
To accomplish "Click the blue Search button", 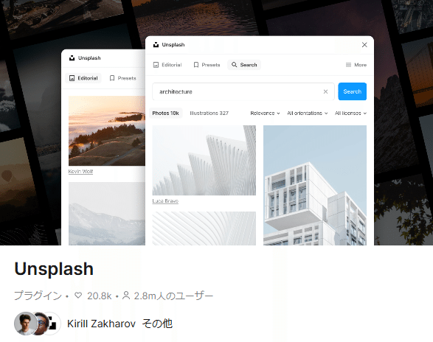I will 353,91.
